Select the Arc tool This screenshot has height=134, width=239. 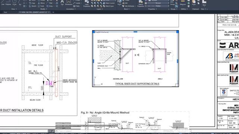(x=20, y=3)
